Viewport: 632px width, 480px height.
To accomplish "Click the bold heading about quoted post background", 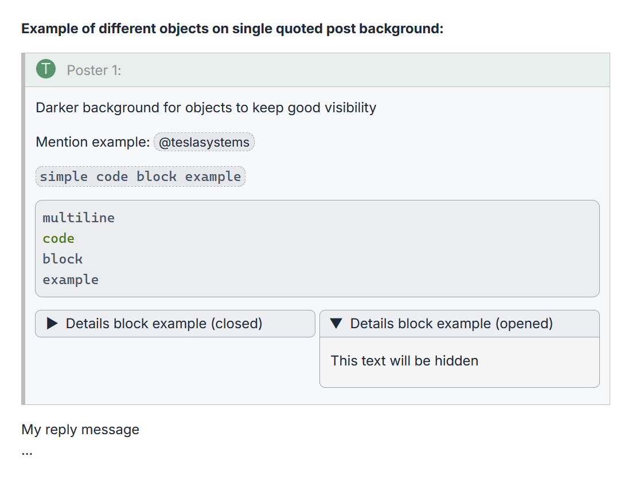I will pos(232,29).
